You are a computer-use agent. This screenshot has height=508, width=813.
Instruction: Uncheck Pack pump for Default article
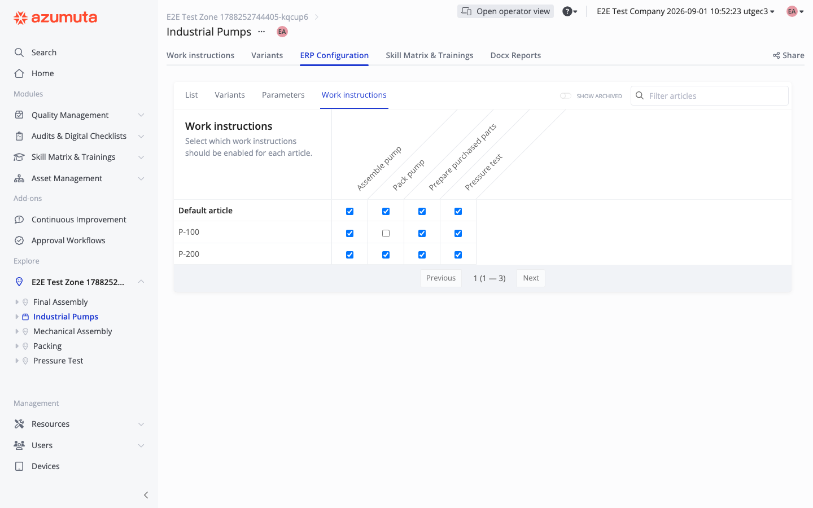(x=386, y=211)
